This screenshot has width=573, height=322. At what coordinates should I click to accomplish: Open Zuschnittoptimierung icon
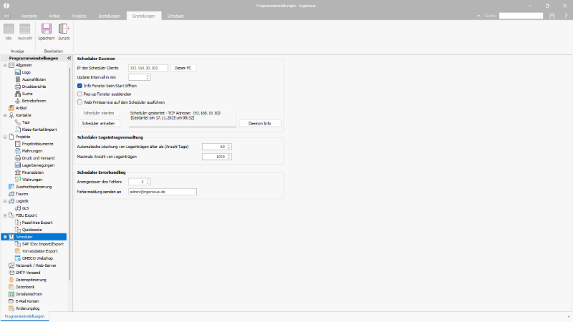coord(11,187)
